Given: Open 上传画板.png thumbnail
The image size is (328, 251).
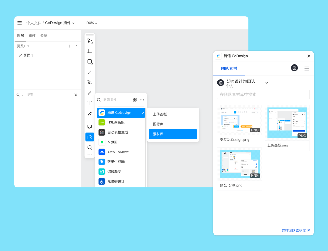Looking at the screenshot, I should click(287, 123).
